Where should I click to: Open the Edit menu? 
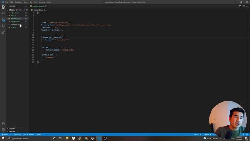pyautogui.click(x=11, y=2)
